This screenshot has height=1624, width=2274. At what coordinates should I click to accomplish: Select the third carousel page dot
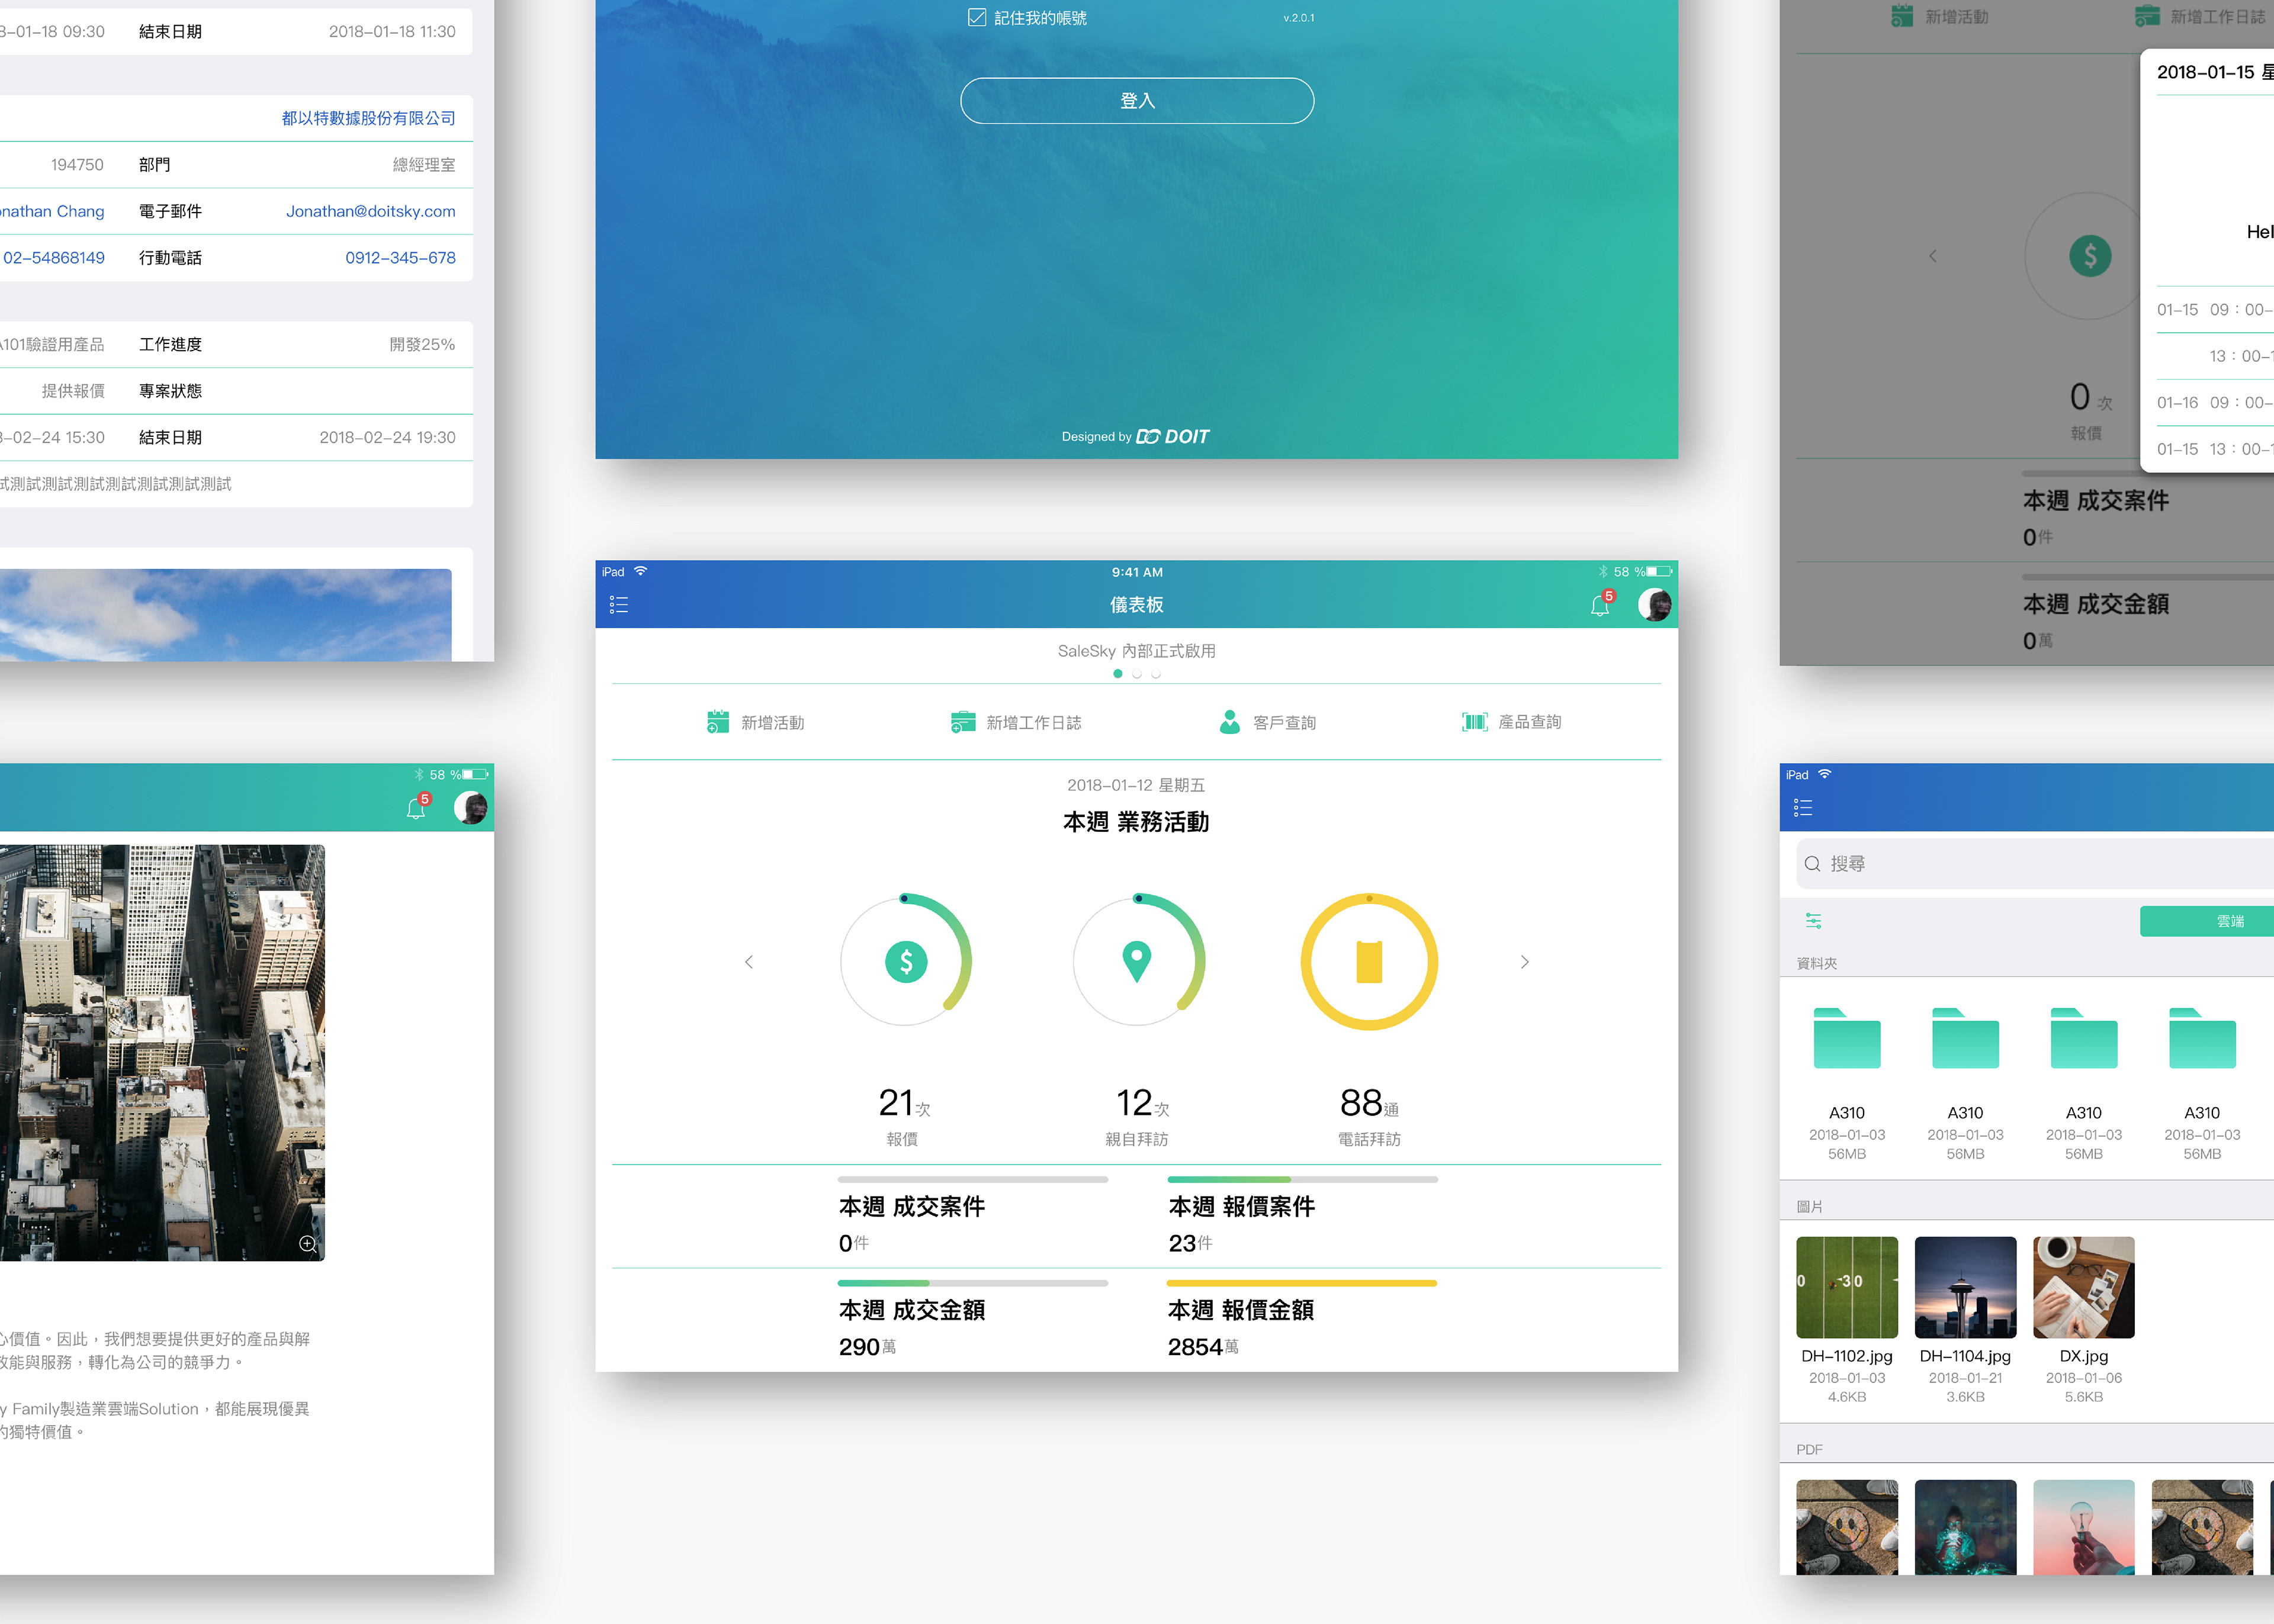[1156, 674]
